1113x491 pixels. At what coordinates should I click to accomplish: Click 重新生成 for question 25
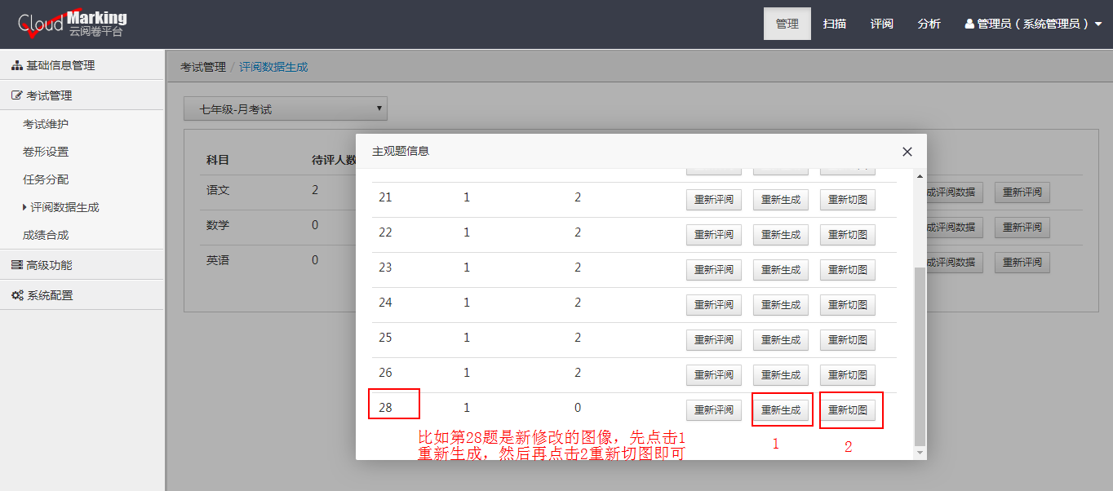click(780, 340)
